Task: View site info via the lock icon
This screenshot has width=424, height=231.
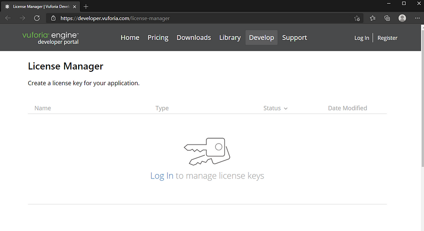Action: tap(53, 18)
